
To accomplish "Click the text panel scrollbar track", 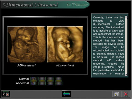I will (126, 46).
